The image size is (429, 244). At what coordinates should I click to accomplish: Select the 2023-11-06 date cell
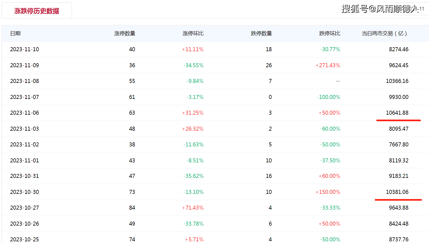[25, 113]
